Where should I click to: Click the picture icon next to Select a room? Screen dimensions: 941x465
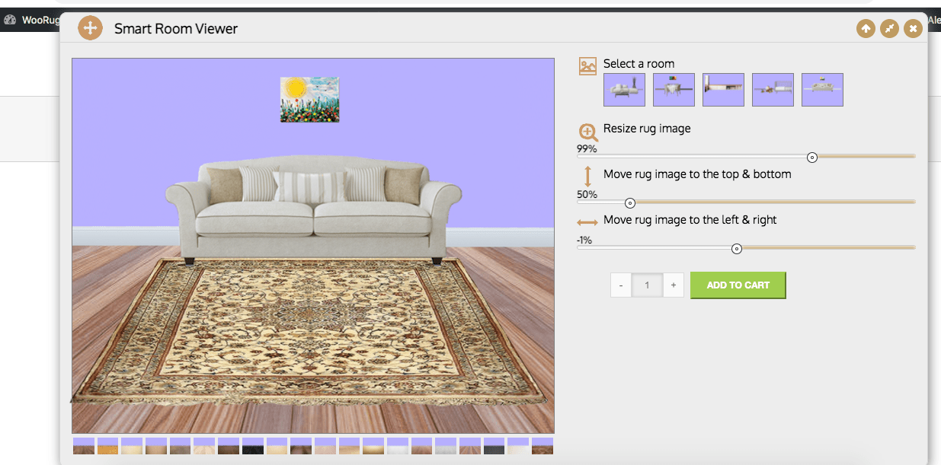(587, 66)
